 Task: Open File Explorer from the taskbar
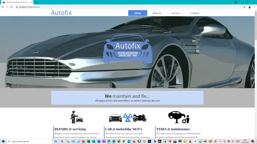[68, 141]
